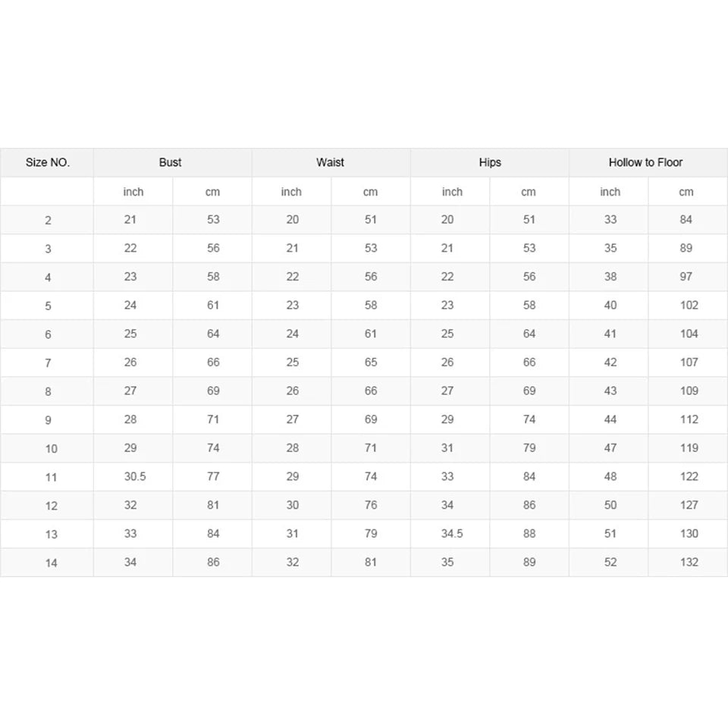Select size 14 row label

tap(51, 563)
